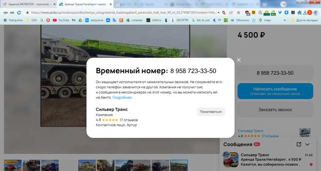Open the Extensions puzzle menu
Viewport: 321px width, 171px height.
pos(299,13)
